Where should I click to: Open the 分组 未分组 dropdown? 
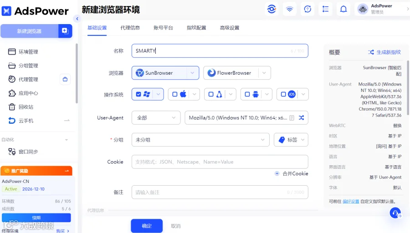point(200,140)
